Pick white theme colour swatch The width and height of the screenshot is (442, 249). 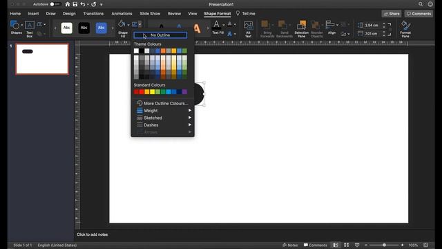coord(136,50)
